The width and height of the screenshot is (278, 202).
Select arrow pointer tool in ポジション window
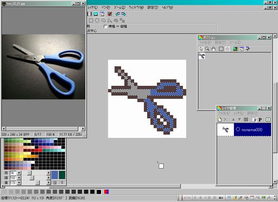point(201,49)
